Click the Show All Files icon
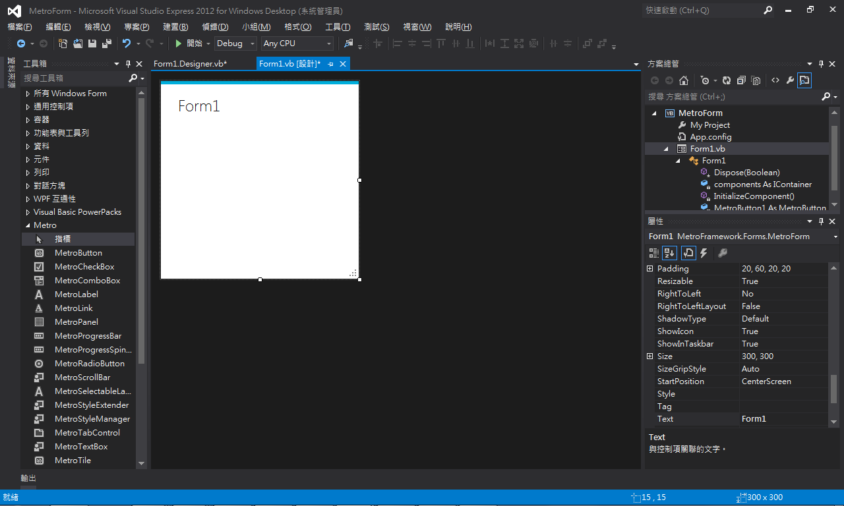 pyautogui.click(x=756, y=80)
